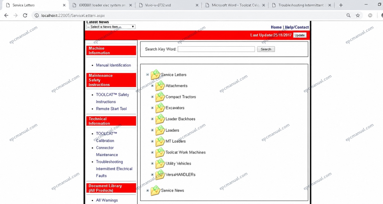This screenshot has width=383, height=204.
Task: Switch to the 6900881 loader elec system tab
Action: [102, 5]
